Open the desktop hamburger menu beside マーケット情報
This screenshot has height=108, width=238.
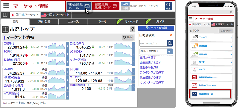pos(6,6)
